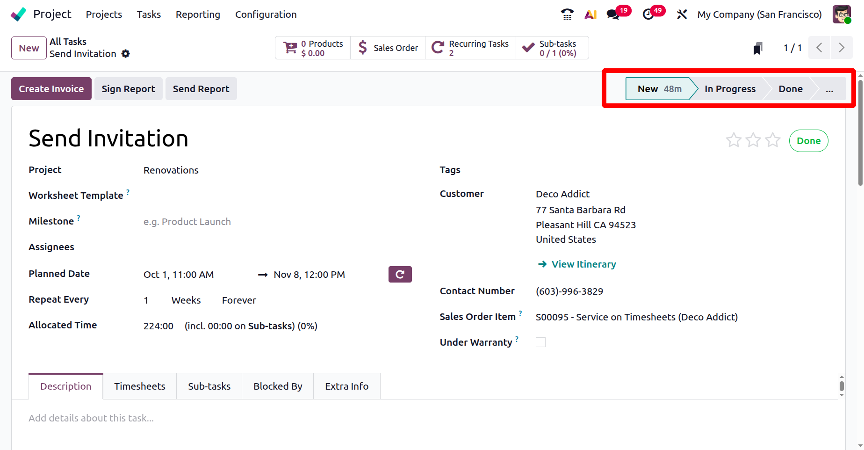Click the Create Invoice button
Screen dimensions: 864x450
coord(51,89)
